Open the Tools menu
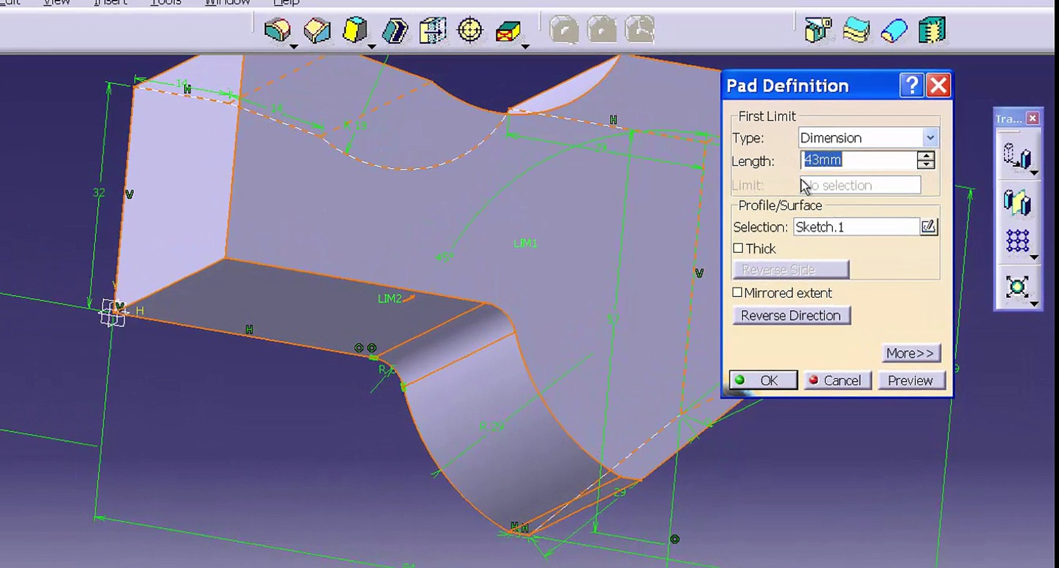 point(166,3)
